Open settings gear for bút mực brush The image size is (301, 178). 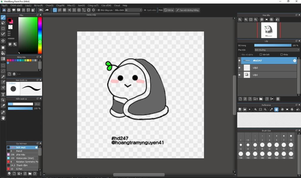[36, 147]
